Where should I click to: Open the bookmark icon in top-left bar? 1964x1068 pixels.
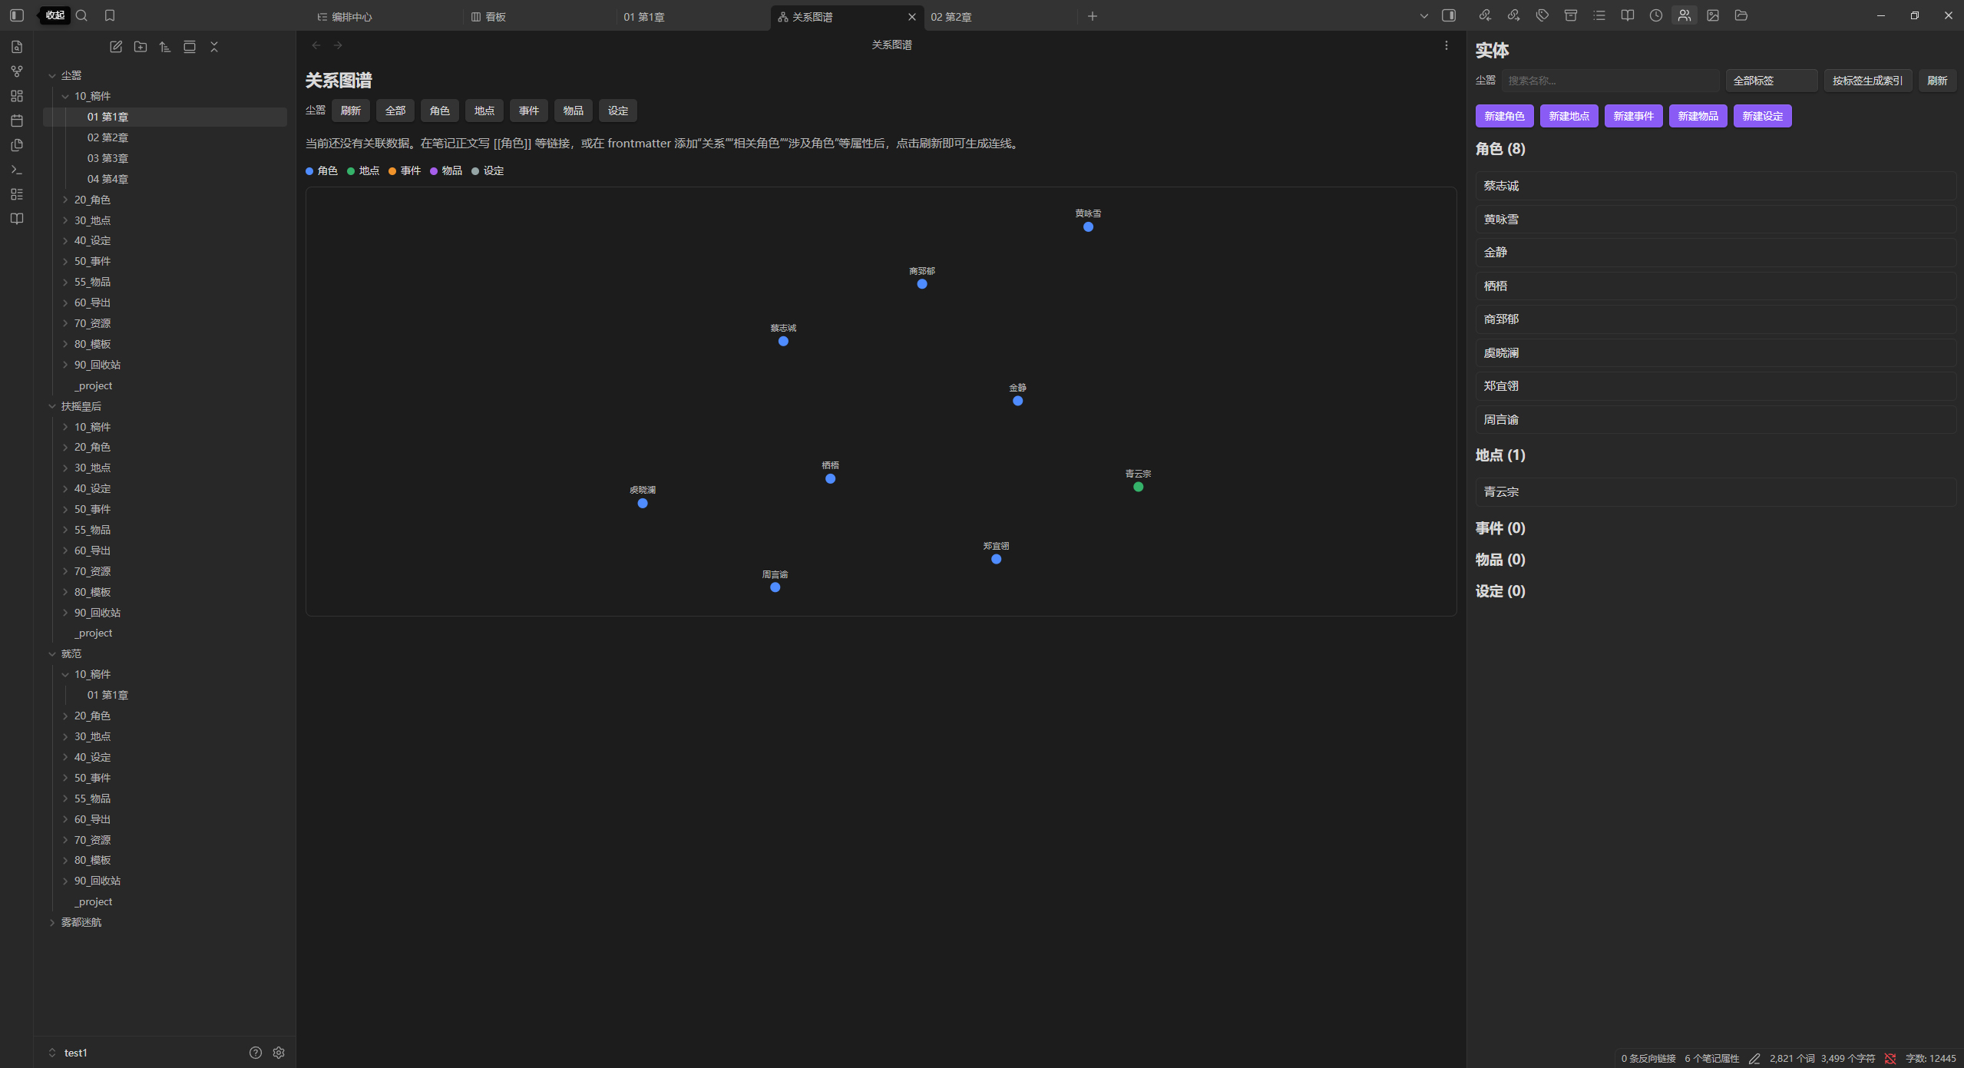(110, 15)
